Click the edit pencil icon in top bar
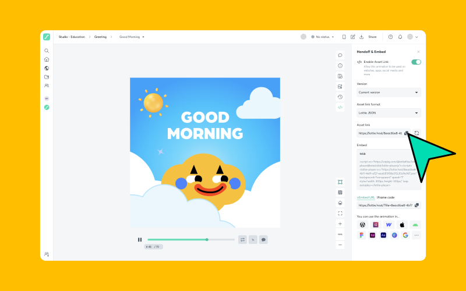Image resolution: width=466 pixels, height=291 pixels. point(353,37)
